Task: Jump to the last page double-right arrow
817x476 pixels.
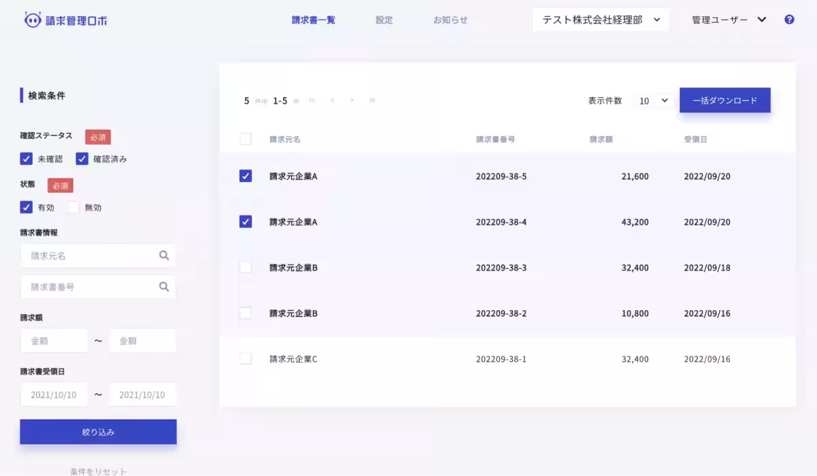Action: [x=372, y=100]
